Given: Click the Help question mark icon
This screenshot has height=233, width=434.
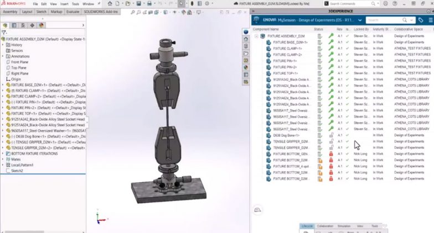Looking at the screenshot, I should (395, 3).
